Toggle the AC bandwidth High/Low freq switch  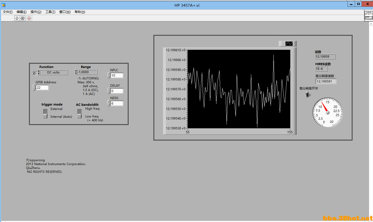pos(80,114)
